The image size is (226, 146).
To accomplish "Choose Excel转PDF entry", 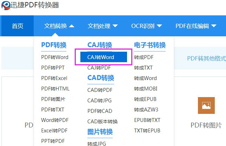I will (x=54, y=131).
